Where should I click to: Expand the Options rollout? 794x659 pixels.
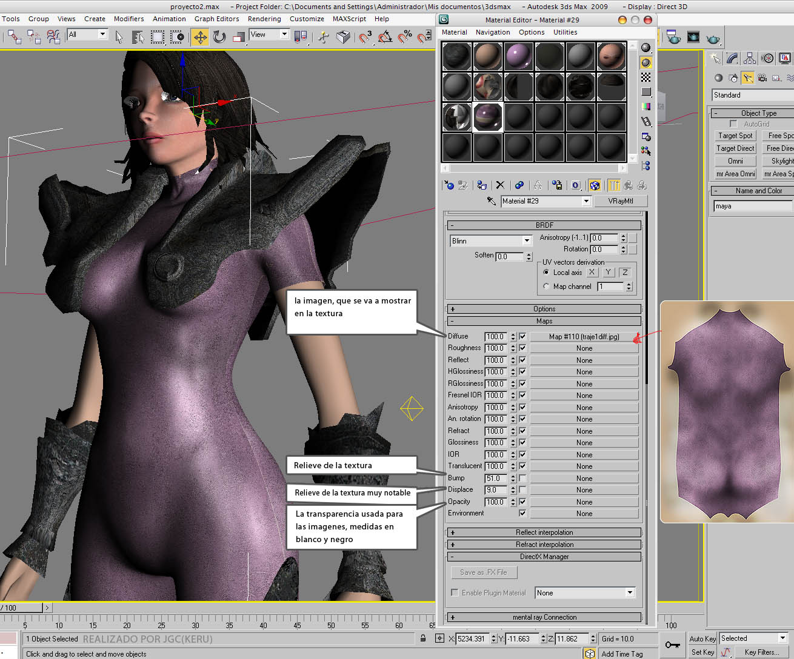tap(544, 309)
